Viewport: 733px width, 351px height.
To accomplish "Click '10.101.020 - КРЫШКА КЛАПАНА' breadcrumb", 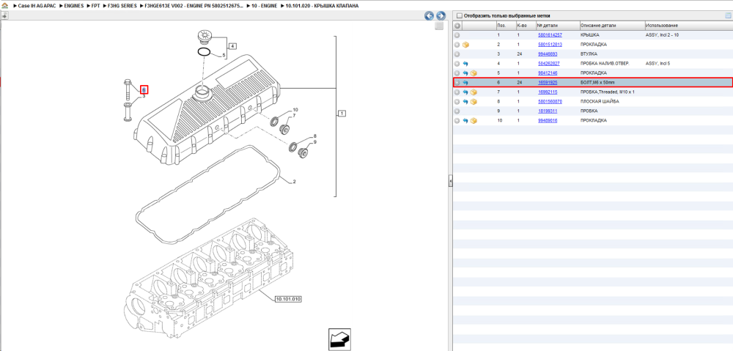I will tap(322, 5).
